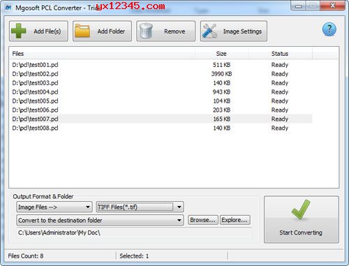This screenshot has height=266, width=349.
Task: Open Image Settings via wrench icon
Action: tap(209, 31)
